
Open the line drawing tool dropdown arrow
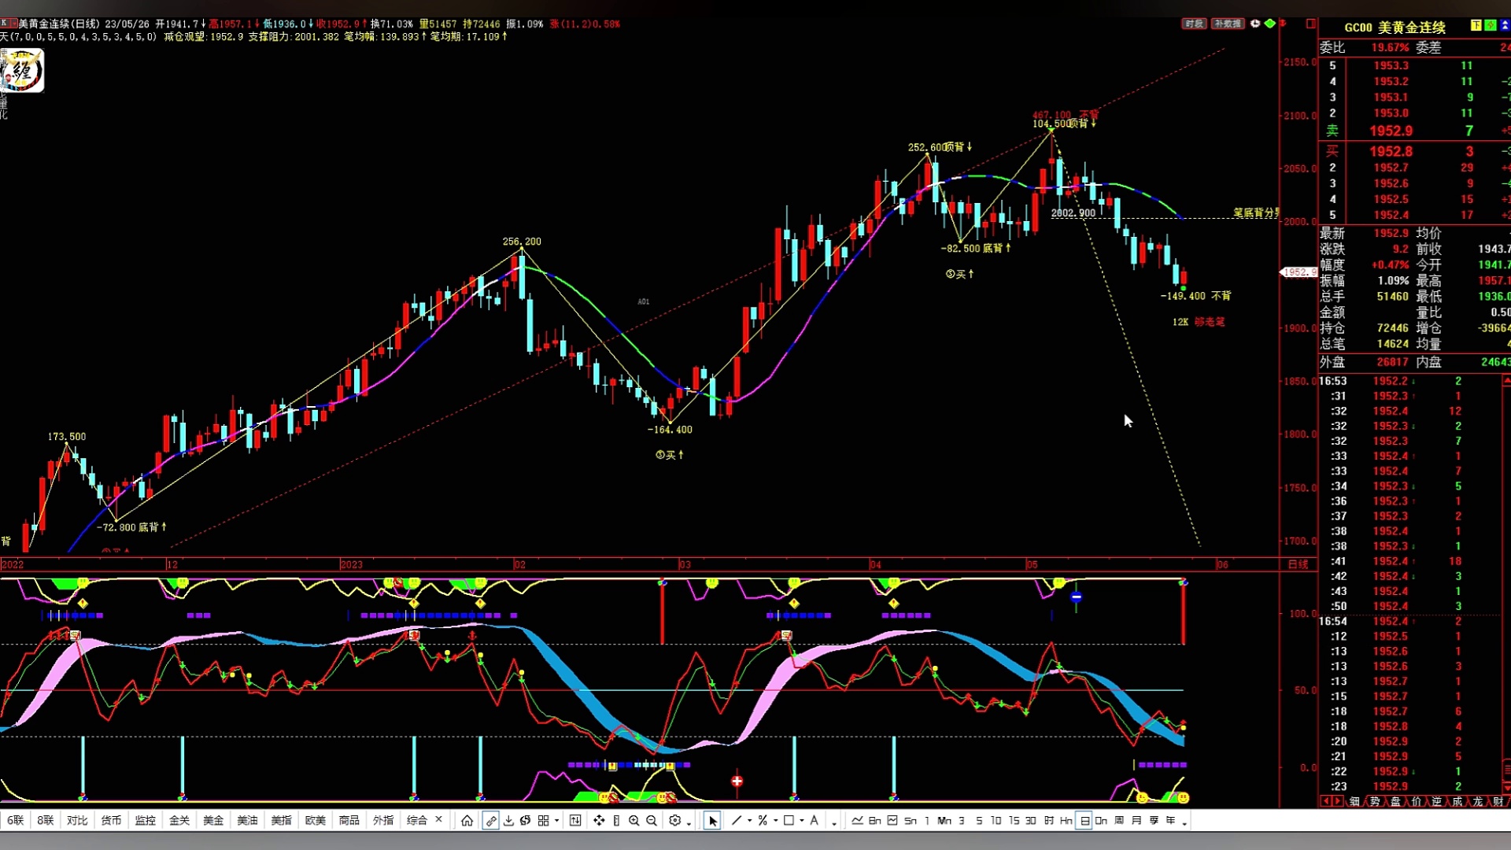pos(750,821)
